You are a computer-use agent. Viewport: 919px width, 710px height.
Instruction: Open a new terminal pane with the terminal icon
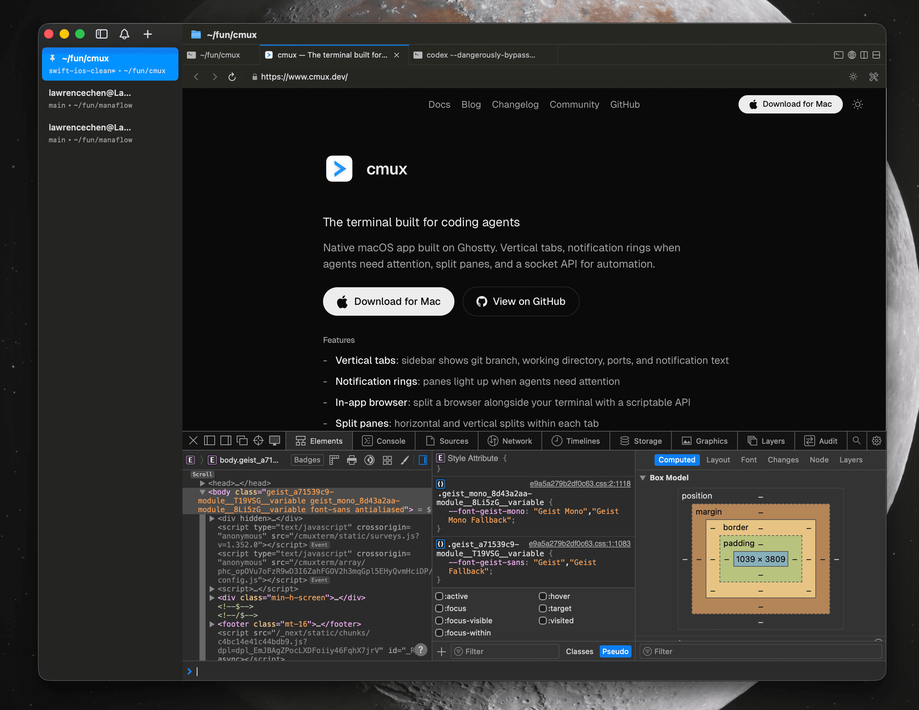click(x=839, y=55)
